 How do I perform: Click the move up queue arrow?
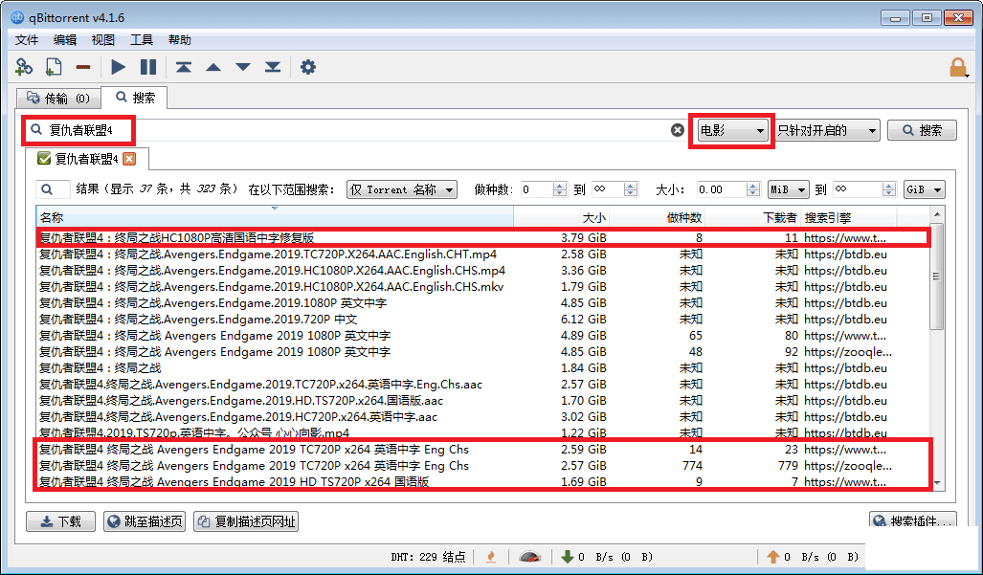click(213, 67)
